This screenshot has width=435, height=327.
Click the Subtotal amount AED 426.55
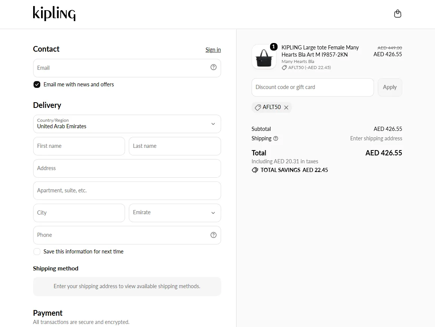tap(388, 129)
